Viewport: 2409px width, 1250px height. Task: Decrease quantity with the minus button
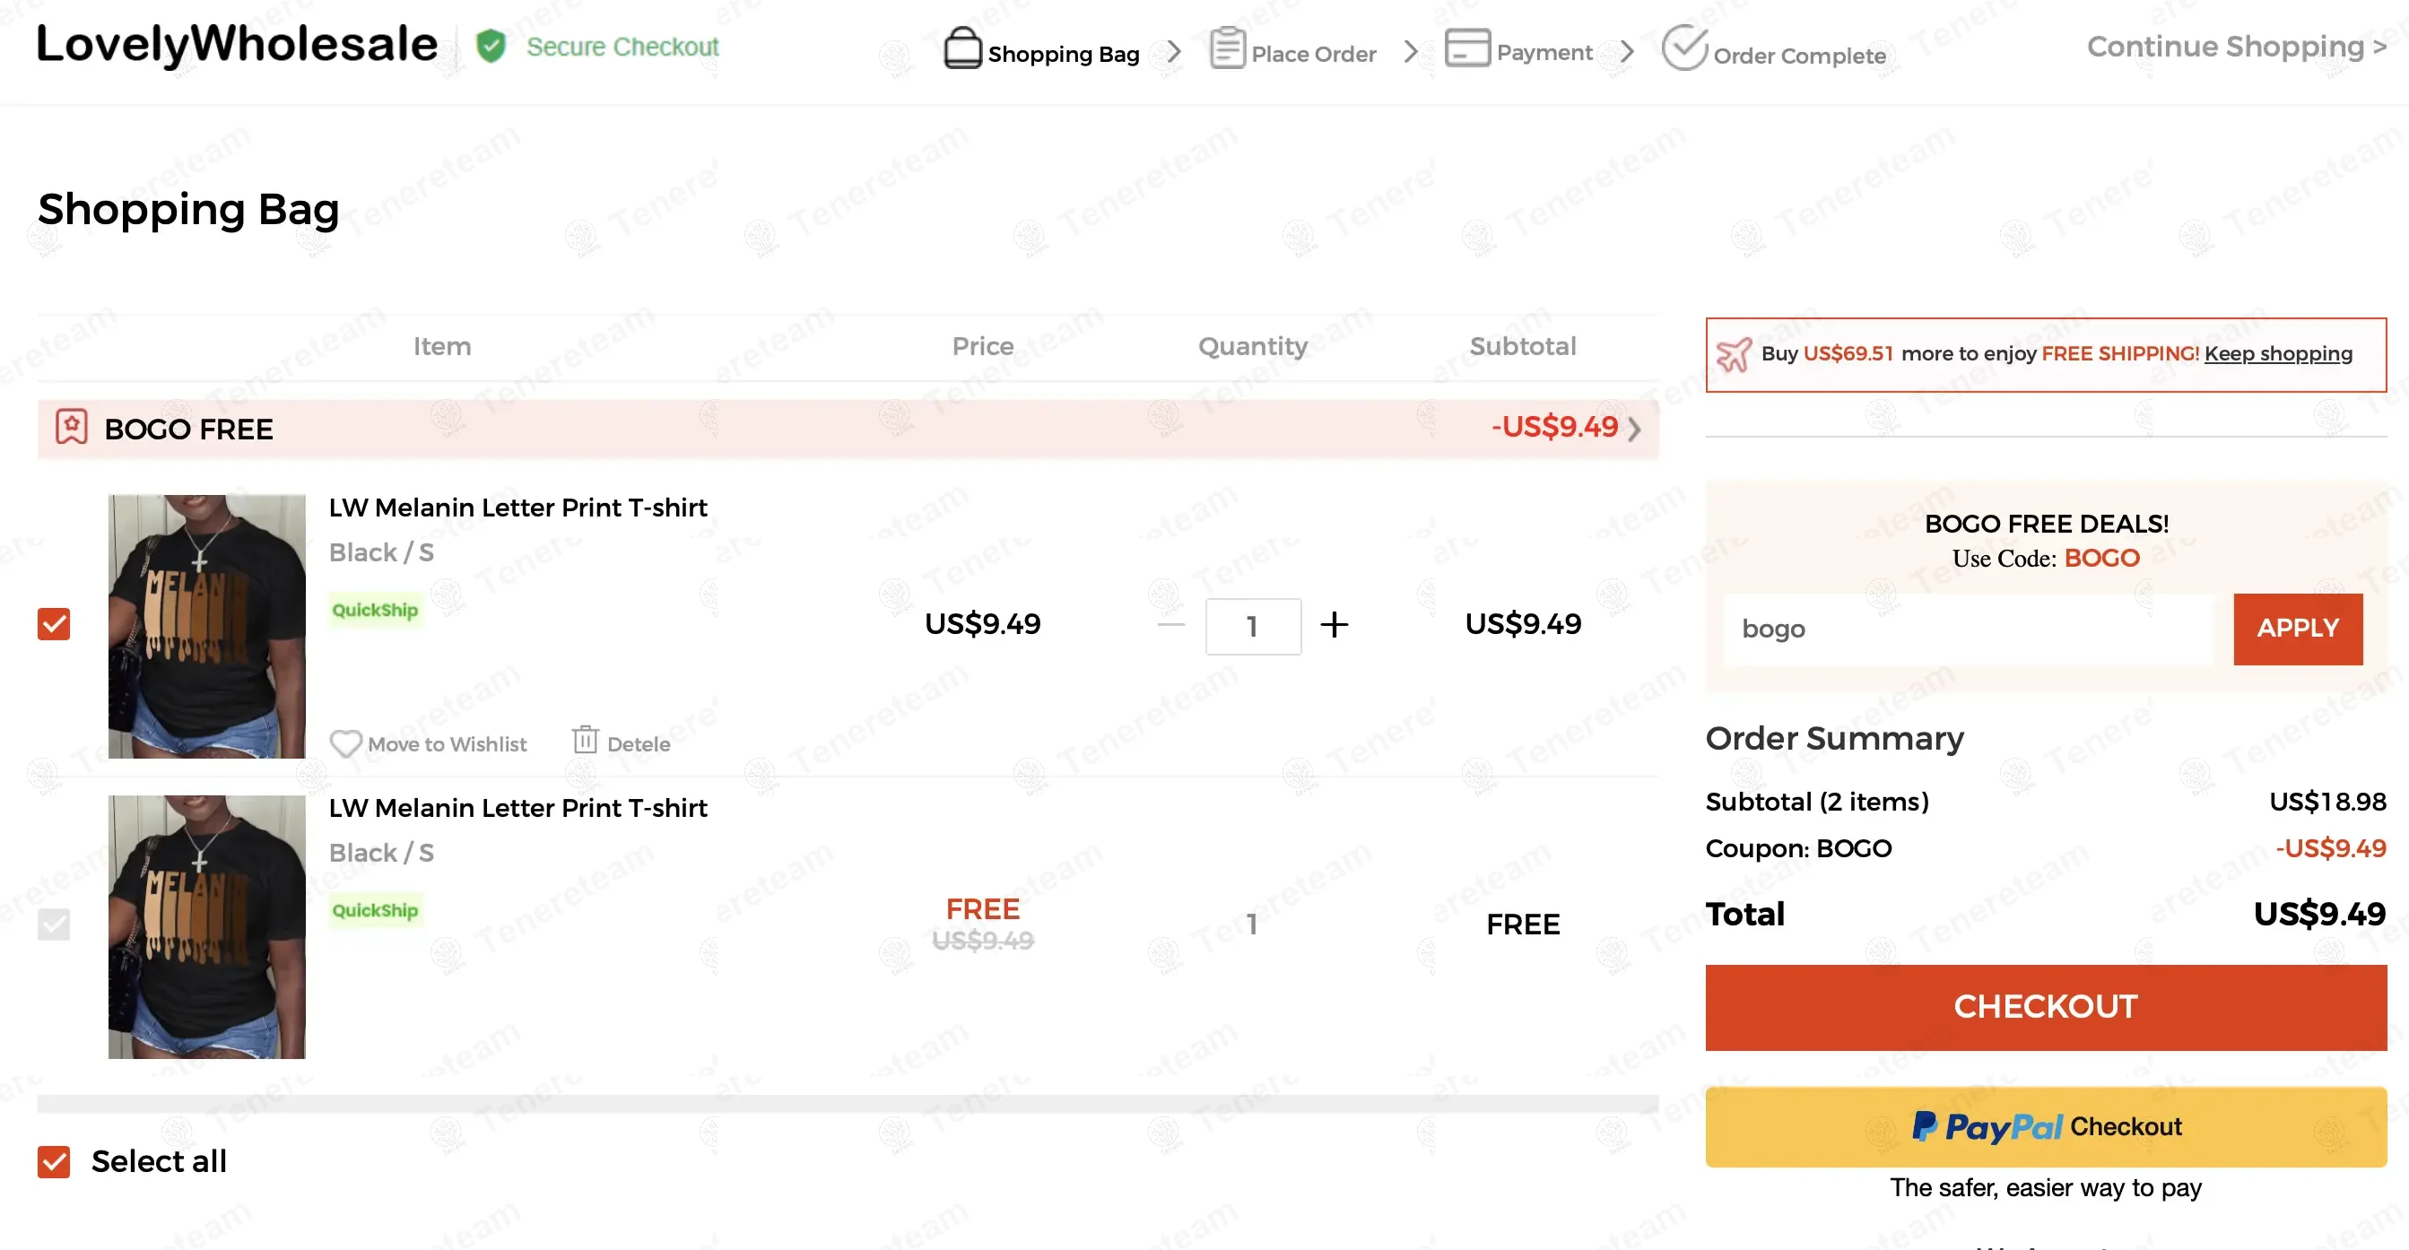tap(1170, 624)
